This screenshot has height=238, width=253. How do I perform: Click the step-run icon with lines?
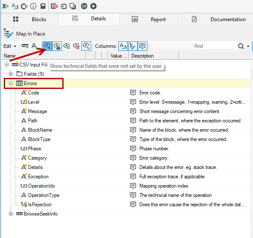click(84, 6)
